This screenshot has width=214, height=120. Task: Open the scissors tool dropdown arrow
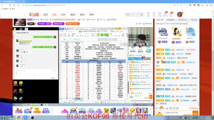tap(204, 5)
